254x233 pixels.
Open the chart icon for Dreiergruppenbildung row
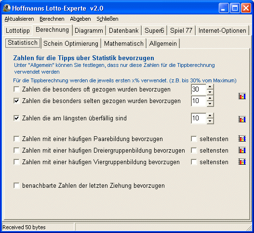pyautogui.click(x=242, y=150)
